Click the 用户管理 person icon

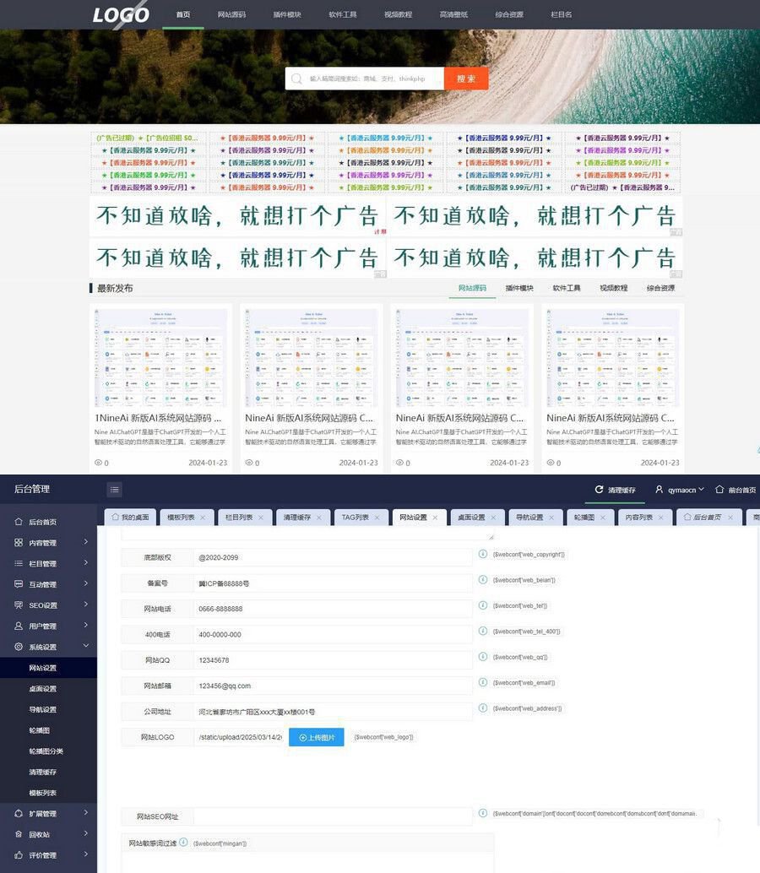coord(19,626)
